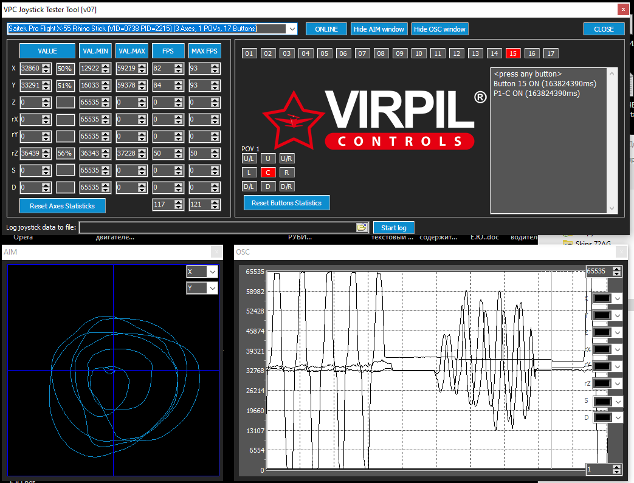Click the button log scrollbar down arrow
634x483 pixels.
coord(612,208)
